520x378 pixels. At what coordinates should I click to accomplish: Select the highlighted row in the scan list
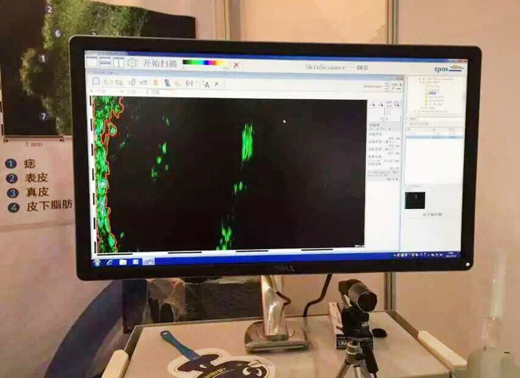433,136
